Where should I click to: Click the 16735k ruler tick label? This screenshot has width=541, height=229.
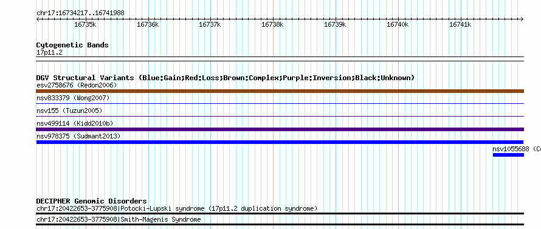[x=85, y=24]
